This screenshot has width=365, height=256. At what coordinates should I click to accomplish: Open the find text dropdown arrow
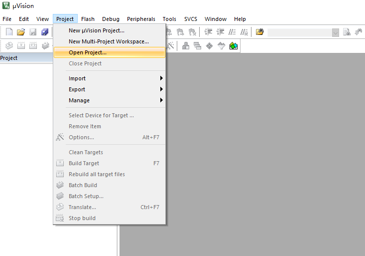(335, 32)
